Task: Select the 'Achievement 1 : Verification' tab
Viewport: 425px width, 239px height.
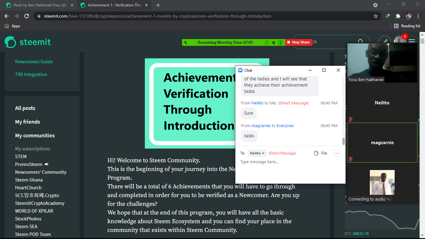Action: pyautogui.click(x=115, y=5)
